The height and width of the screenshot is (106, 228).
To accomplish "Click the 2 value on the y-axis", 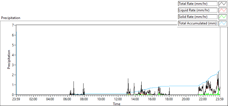I will click(13, 75).
